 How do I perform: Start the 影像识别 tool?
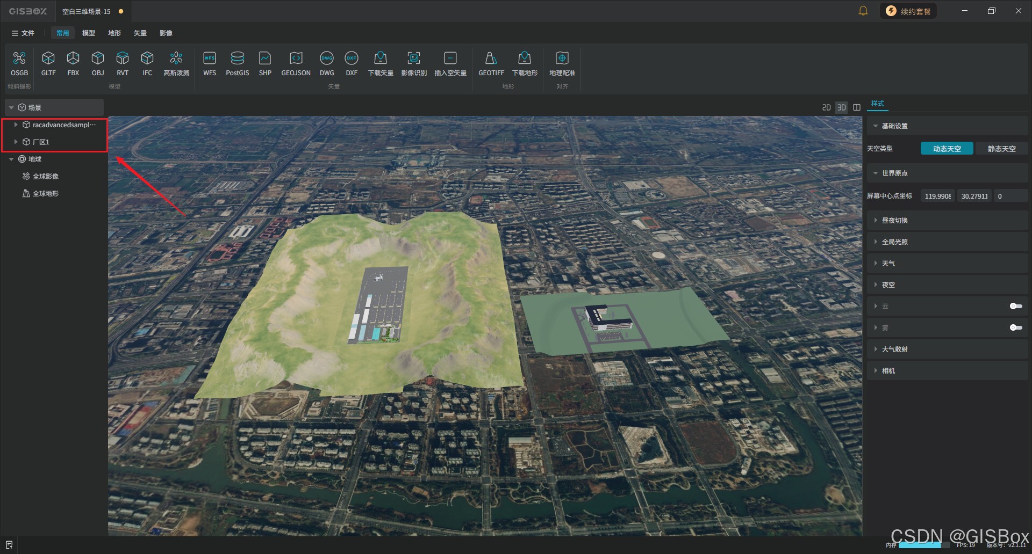click(x=414, y=63)
